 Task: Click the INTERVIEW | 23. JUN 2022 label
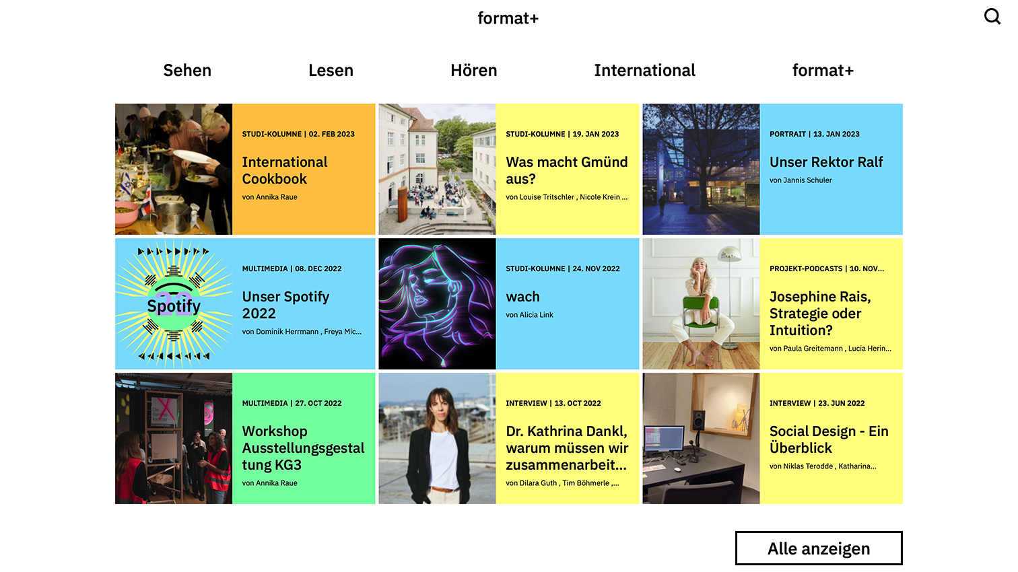(x=817, y=403)
